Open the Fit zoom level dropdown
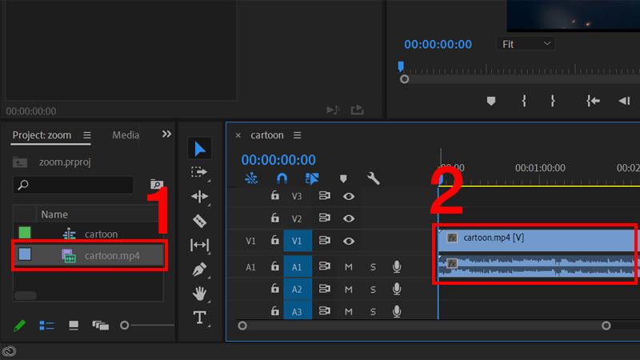The image size is (640, 360). click(x=526, y=44)
